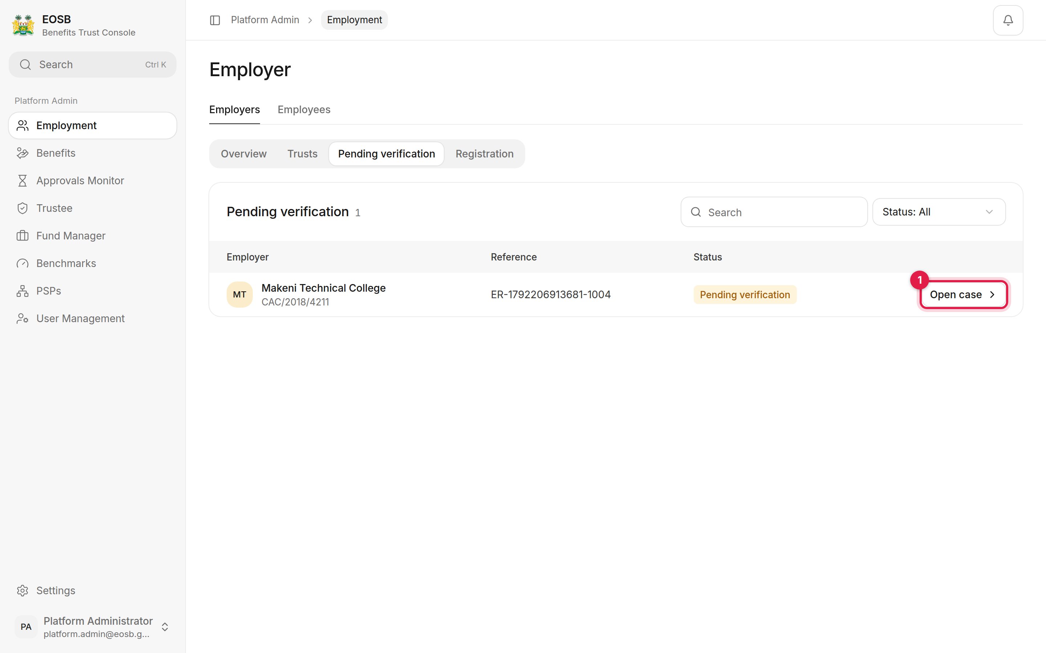The height and width of the screenshot is (653, 1046).
Task: Open the notifications bell
Action: (x=1008, y=20)
